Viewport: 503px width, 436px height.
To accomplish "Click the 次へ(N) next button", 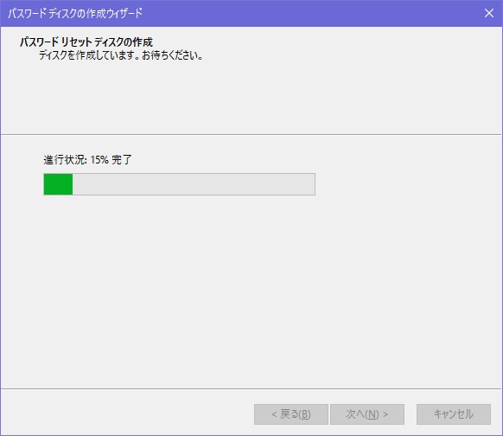I will pos(367,414).
